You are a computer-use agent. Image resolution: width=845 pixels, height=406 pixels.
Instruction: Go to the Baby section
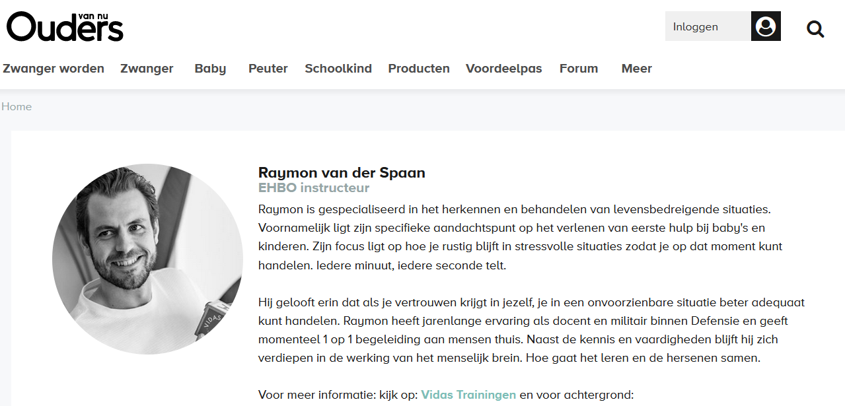point(210,69)
